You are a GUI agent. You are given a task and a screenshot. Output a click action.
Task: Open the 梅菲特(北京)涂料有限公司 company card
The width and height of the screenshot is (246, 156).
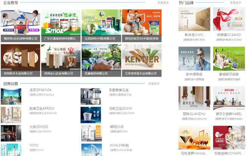click(20, 26)
